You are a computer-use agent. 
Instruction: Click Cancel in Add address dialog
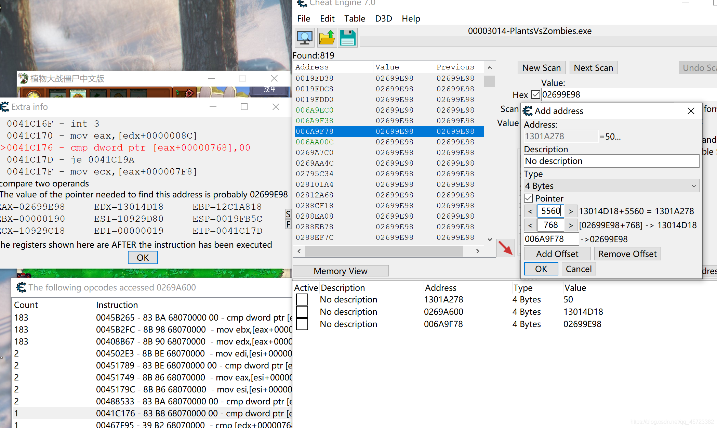(579, 269)
